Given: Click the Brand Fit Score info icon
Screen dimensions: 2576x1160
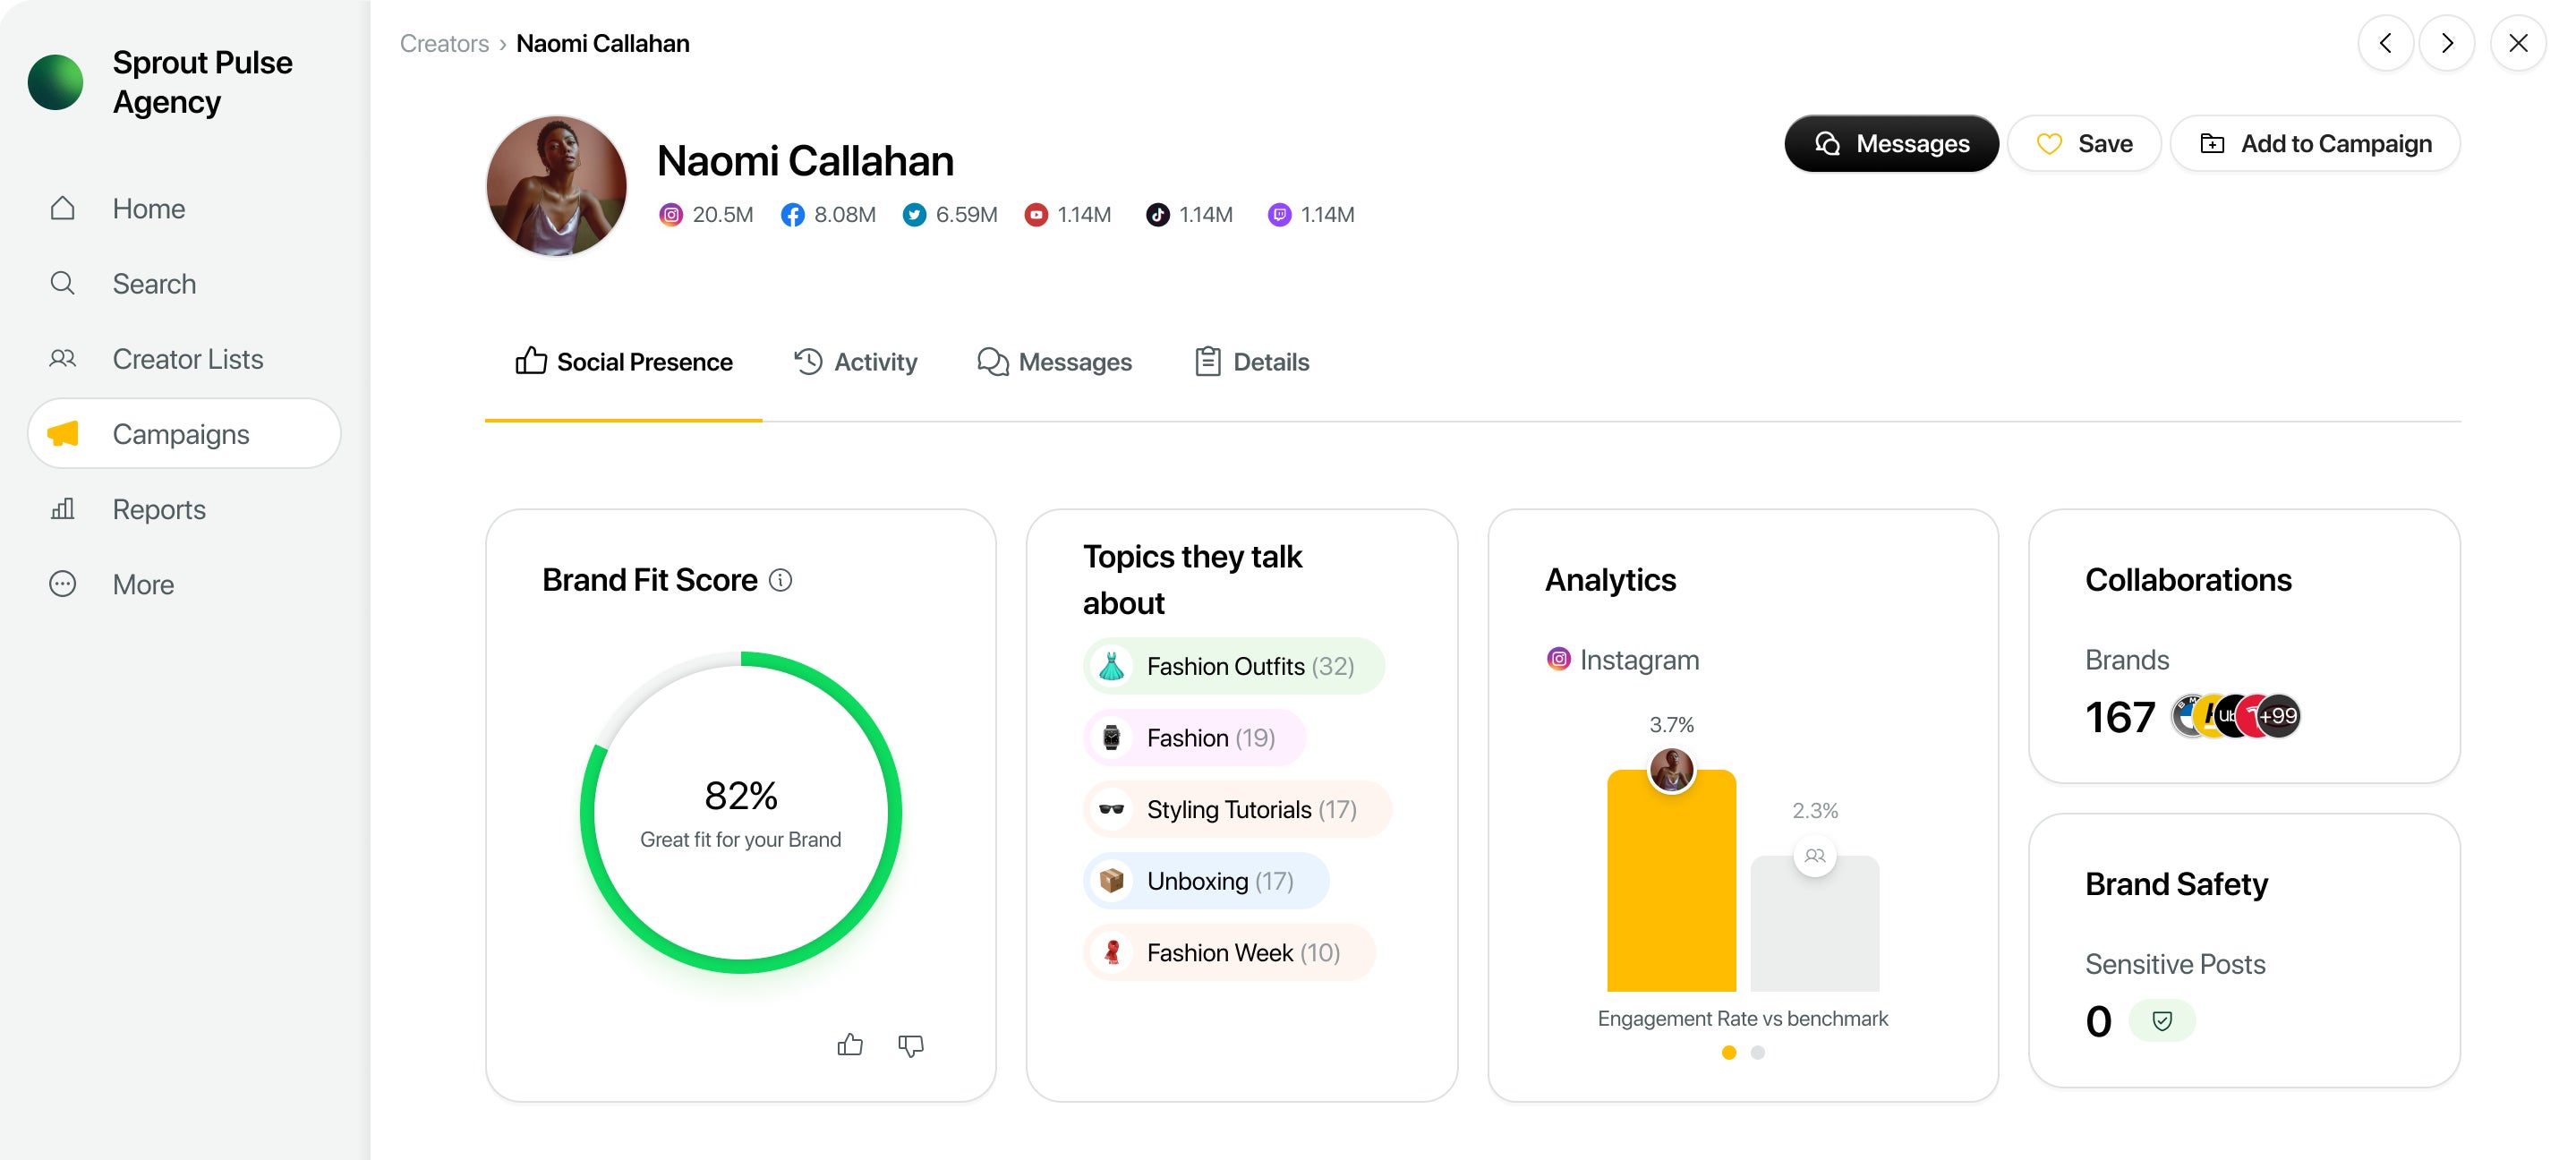Looking at the screenshot, I should 780,580.
